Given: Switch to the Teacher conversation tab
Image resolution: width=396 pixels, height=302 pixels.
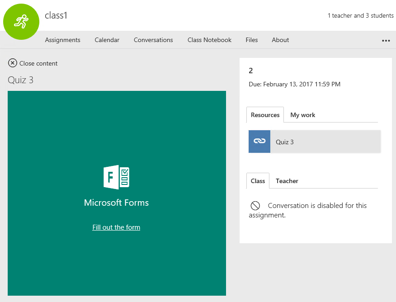Looking at the screenshot, I should click(287, 181).
